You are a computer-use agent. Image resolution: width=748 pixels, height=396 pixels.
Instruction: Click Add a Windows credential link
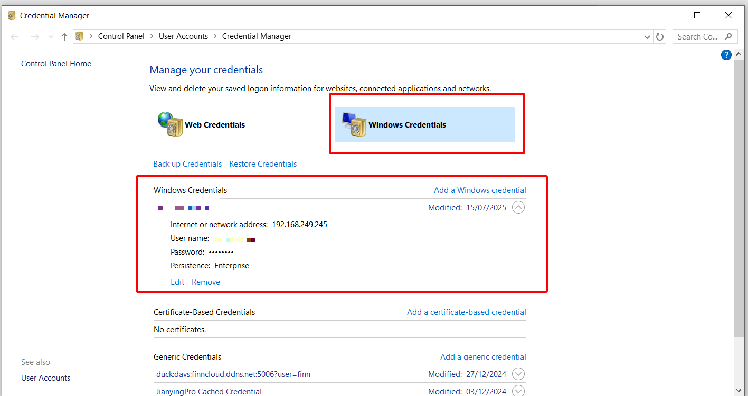click(480, 190)
